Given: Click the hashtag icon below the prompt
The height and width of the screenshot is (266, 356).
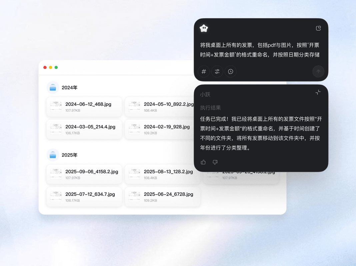Looking at the screenshot, I should coord(204,71).
